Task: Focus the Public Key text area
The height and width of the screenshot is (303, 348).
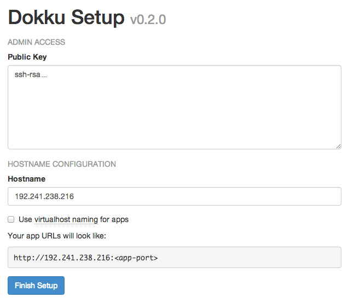Action: click(x=175, y=107)
